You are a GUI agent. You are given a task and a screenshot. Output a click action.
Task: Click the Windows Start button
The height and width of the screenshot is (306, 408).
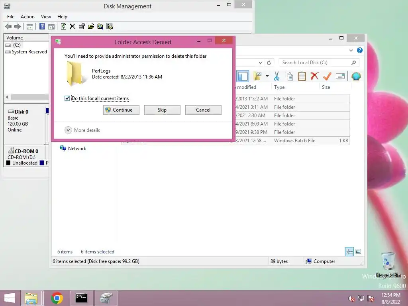pyautogui.click(x=10, y=298)
